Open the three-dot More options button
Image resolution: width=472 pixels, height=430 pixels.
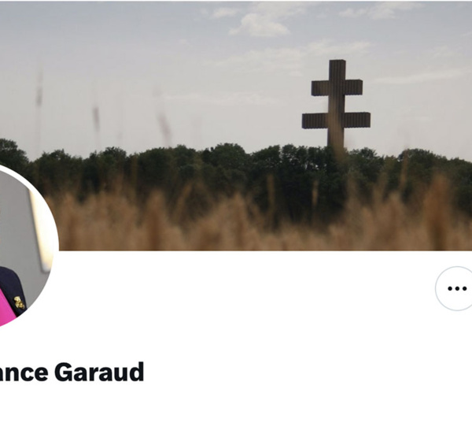[455, 288]
